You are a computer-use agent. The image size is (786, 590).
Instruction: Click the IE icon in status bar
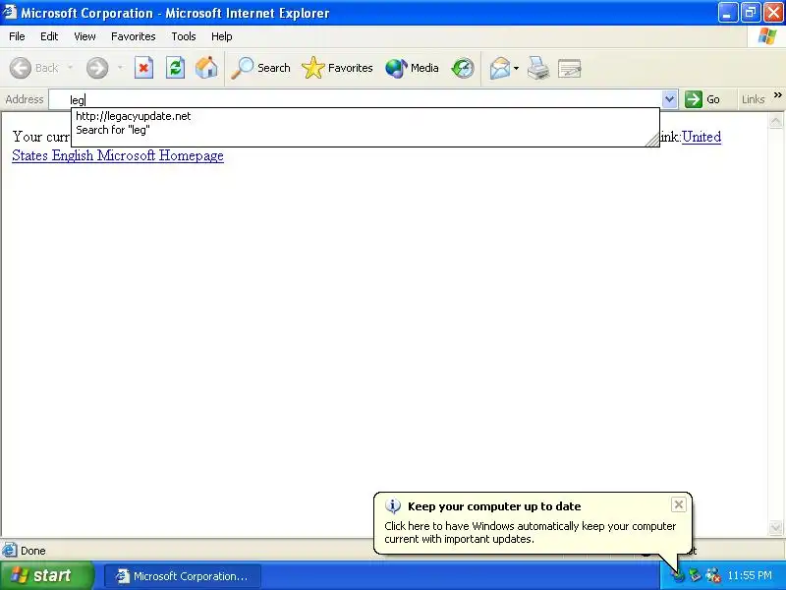click(9, 551)
